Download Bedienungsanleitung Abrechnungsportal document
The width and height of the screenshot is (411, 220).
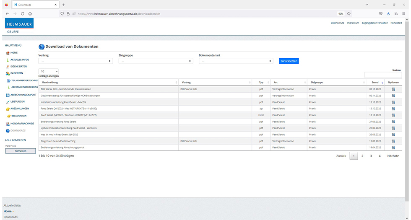(393, 148)
